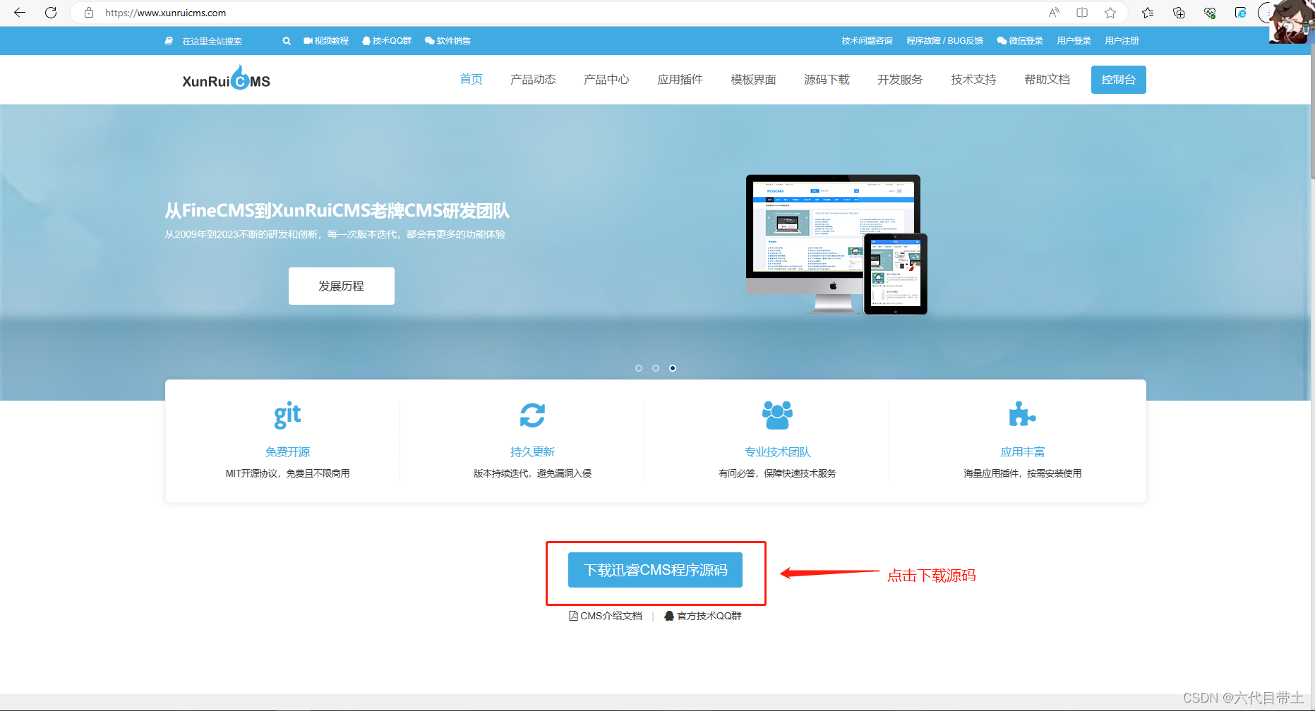The height and width of the screenshot is (711, 1315).
Task: Reload the page with the refresh icon
Action: pos(51,13)
